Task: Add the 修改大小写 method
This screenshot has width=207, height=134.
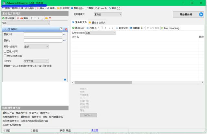Action: (x=22, y=113)
